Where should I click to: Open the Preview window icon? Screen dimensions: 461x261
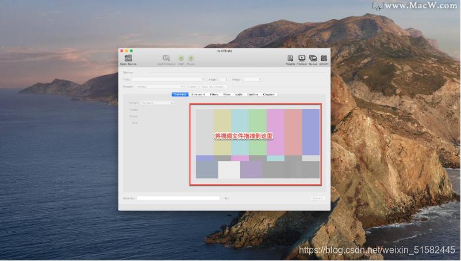tap(302, 59)
